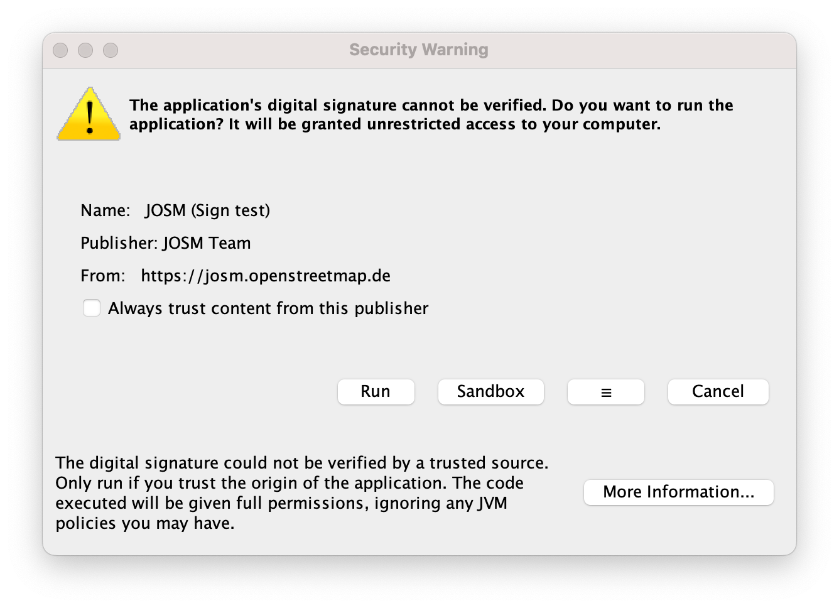Click the 'Security Warning' title bar text
This screenshot has height=608, width=839.
[419, 50]
